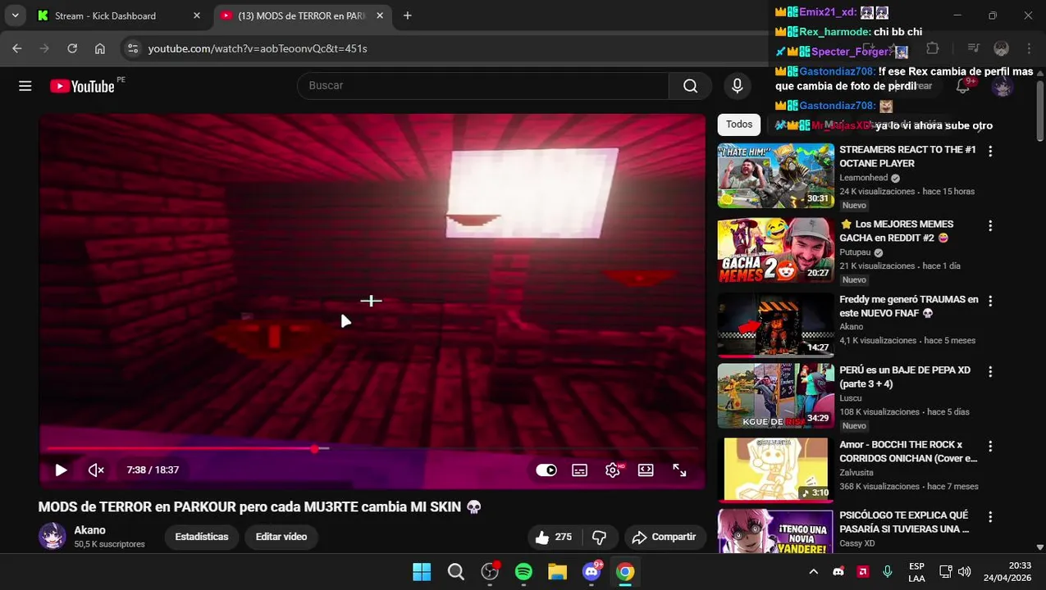This screenshot has height=590, width=1046.
Task: Toggle subtitles in the player
Action: [579, 470]
